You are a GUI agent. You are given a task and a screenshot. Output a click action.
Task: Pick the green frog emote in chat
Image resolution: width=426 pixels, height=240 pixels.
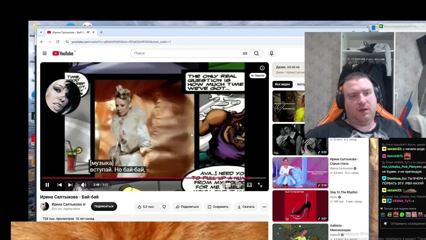click(402, 215)
